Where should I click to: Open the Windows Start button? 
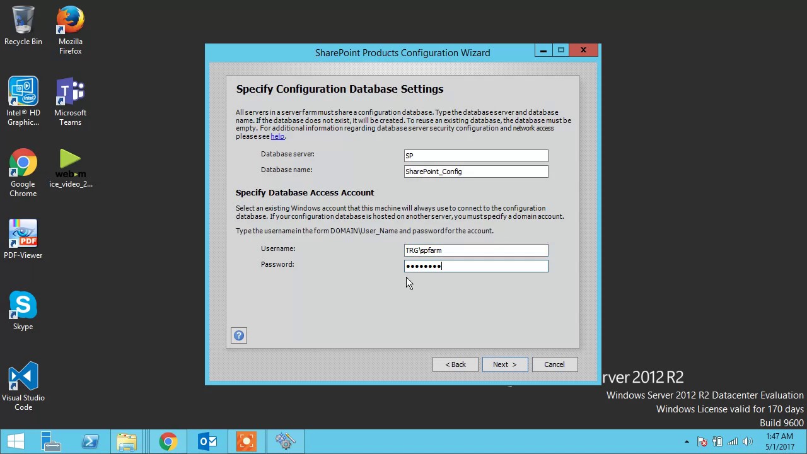(x=16, y=441)
